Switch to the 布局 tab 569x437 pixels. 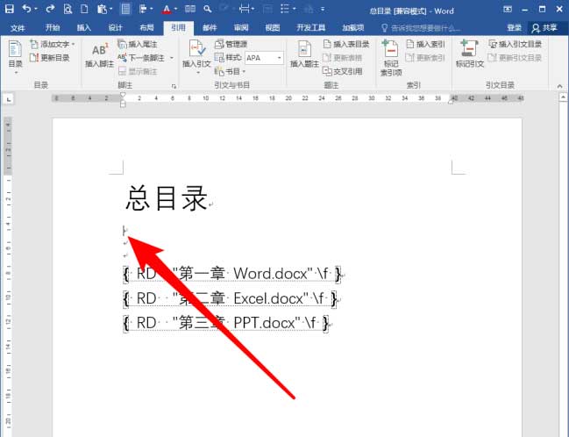tap(146, 27)
